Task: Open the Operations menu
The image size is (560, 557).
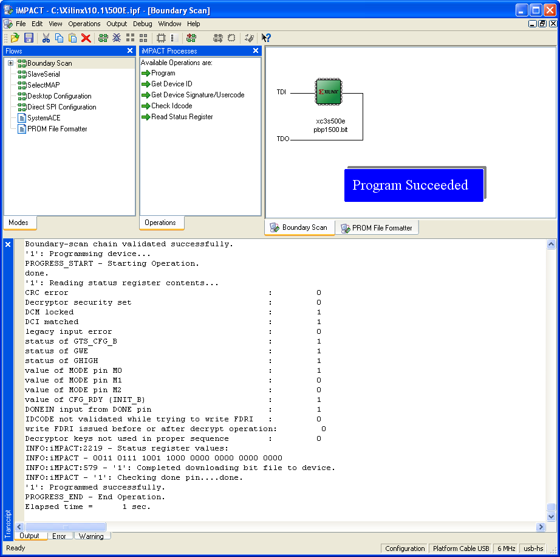Action: click(x=84, y=24)
